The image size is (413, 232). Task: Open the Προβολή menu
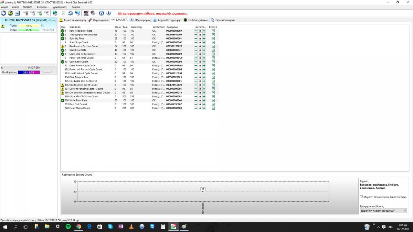[28, 7]
